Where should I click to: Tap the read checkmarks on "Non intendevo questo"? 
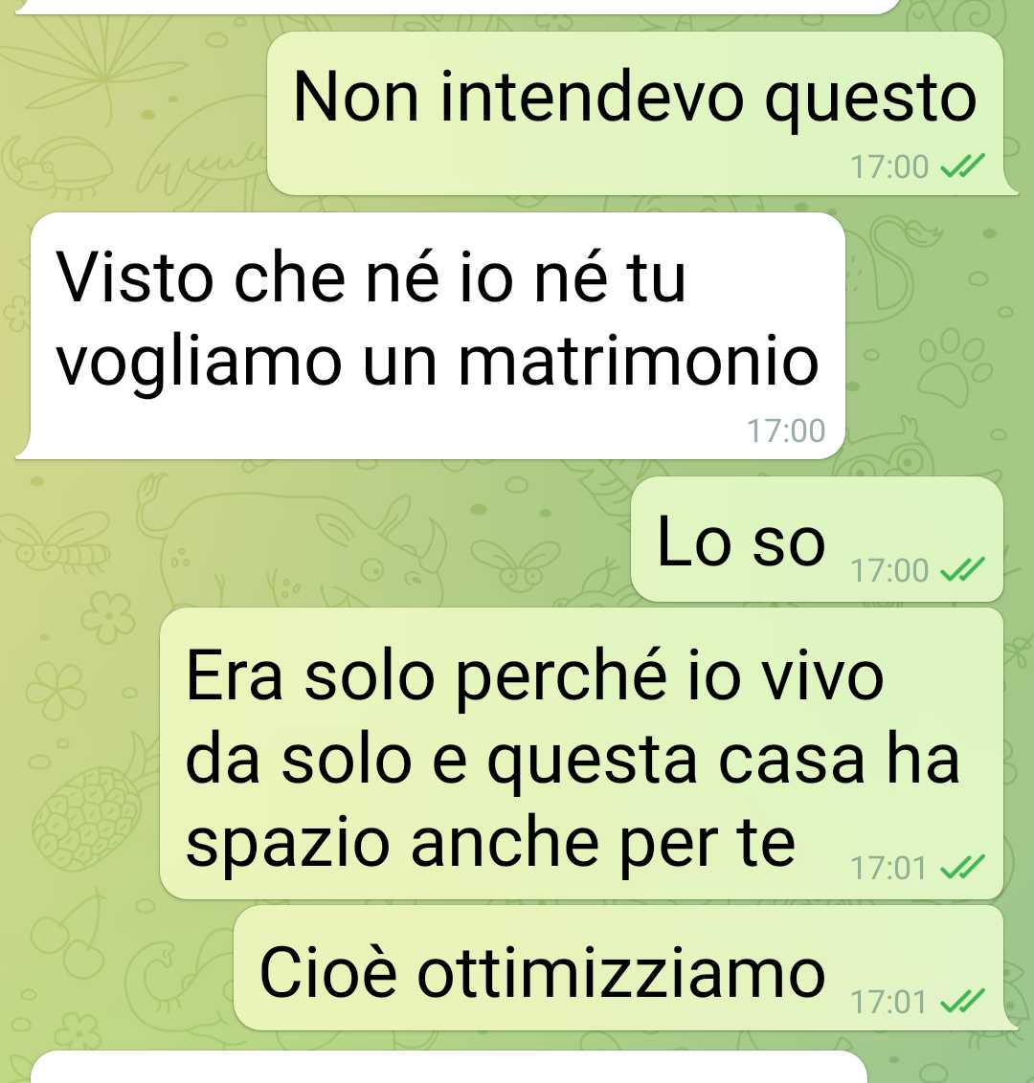click(x=963, y=166)
